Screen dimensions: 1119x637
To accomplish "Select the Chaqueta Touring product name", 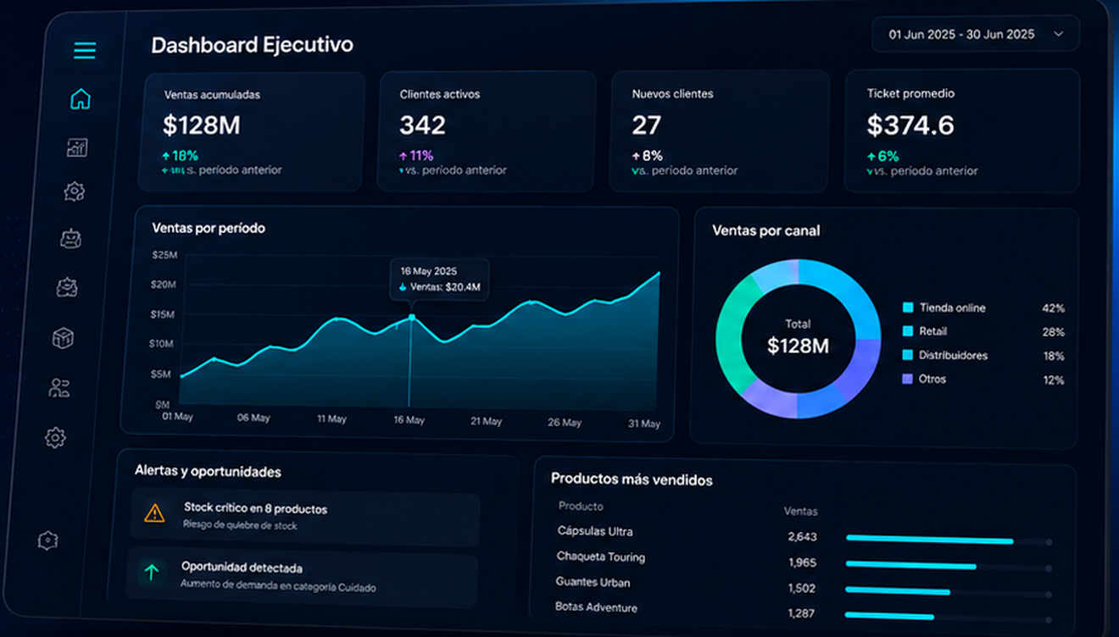I will coord(601,557).
